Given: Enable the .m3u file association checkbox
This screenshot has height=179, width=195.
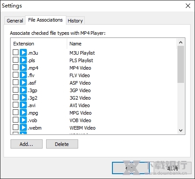Looking at the screenshot, I should (x=15, y=52).
